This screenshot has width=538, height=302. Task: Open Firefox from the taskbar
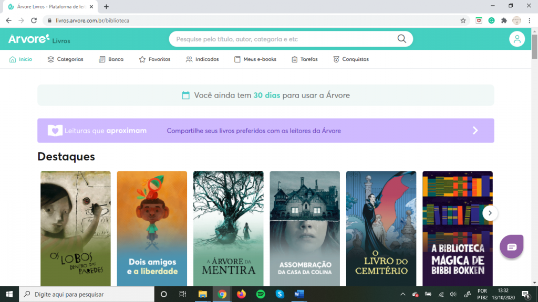point(242,294)
